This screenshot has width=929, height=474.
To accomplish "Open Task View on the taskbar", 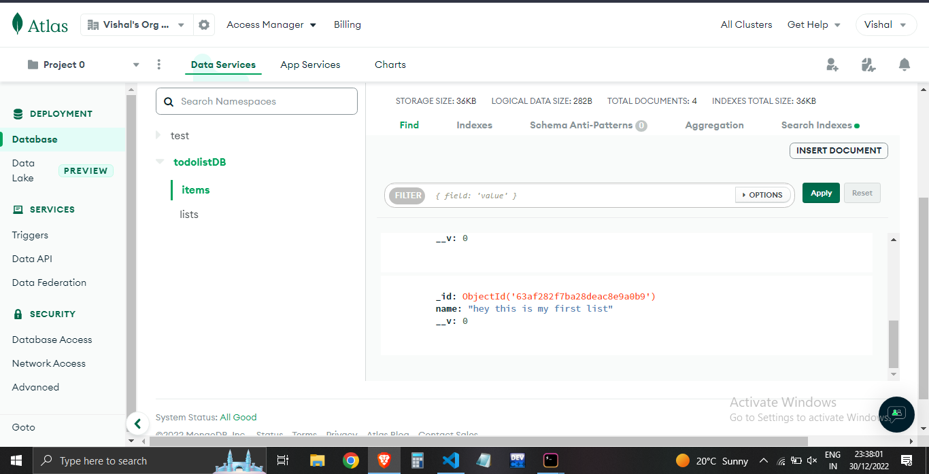I will coord(283,460).
